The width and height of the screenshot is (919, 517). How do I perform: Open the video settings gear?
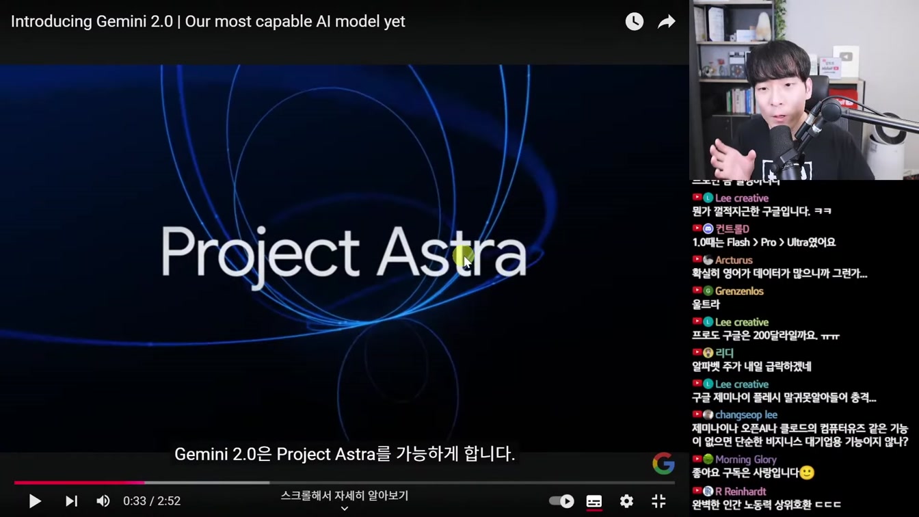pyautogui.click(x=626, y=501)
